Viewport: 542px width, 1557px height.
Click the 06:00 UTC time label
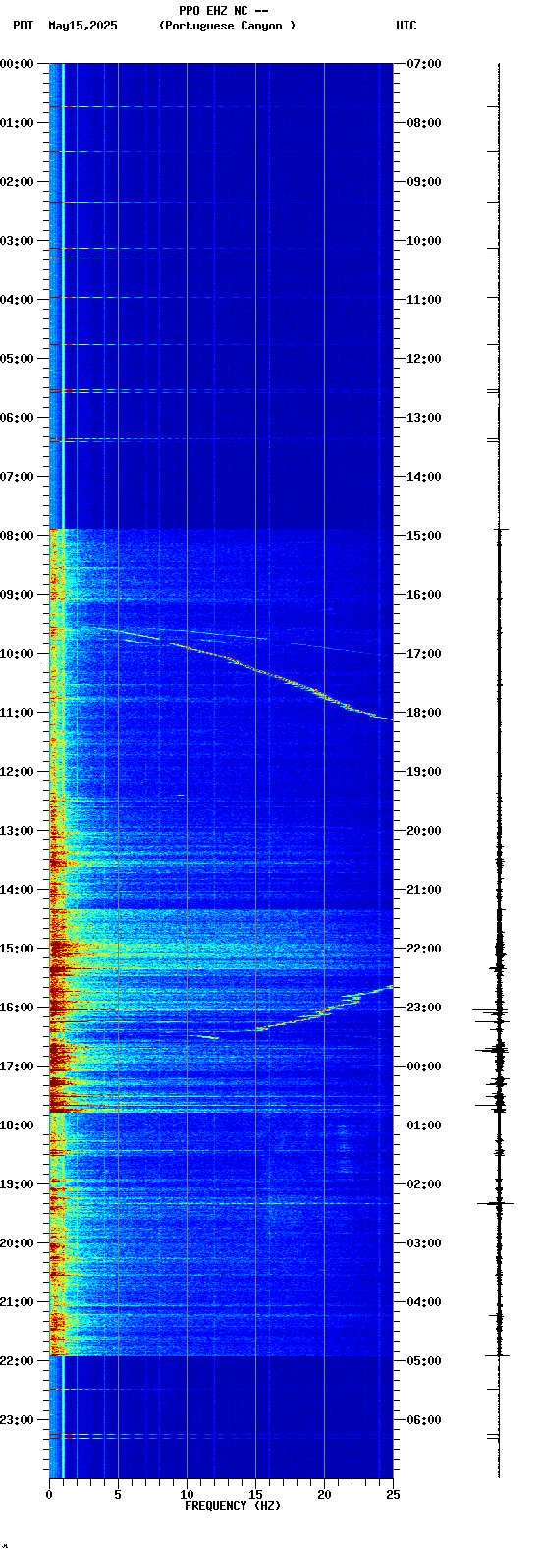[424, 1420]
